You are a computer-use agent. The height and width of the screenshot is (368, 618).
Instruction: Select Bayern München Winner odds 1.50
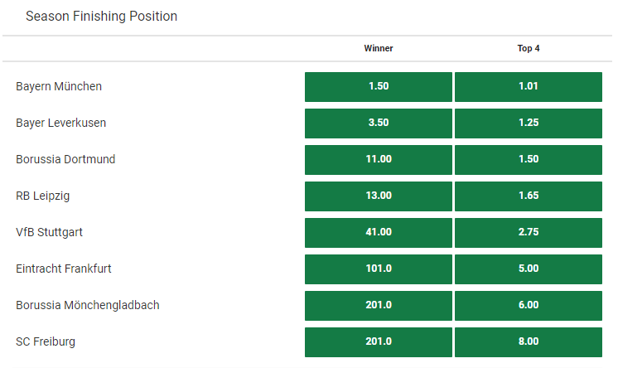point(379,87)
